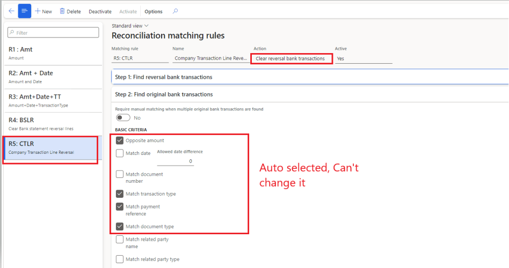Collapse Step 2 Find original bank transactions
The height and width of the screenshot is (268, 509).
point(164,94)
